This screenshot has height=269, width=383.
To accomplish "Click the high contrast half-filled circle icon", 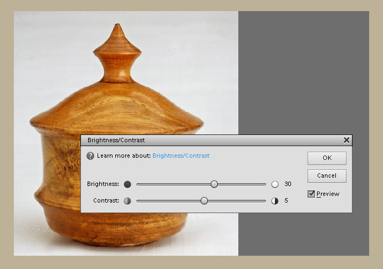I will [275, 201].
